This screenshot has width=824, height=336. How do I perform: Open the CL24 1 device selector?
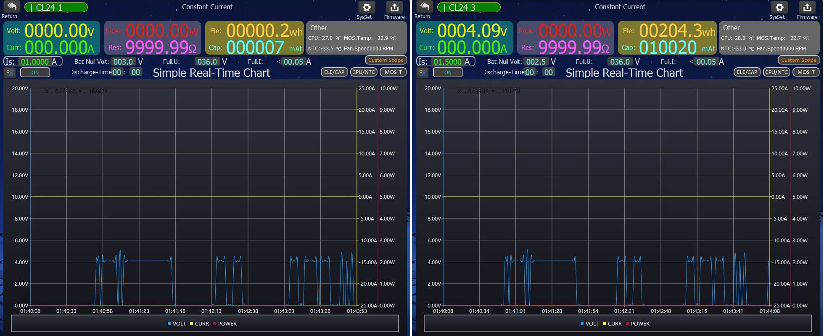pos(56,8)
